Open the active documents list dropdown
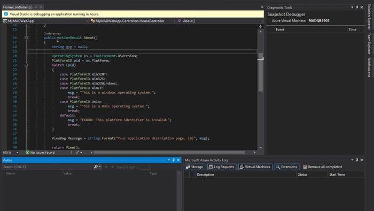The height and width of the screenshot is (211, 374). [262, 7]
